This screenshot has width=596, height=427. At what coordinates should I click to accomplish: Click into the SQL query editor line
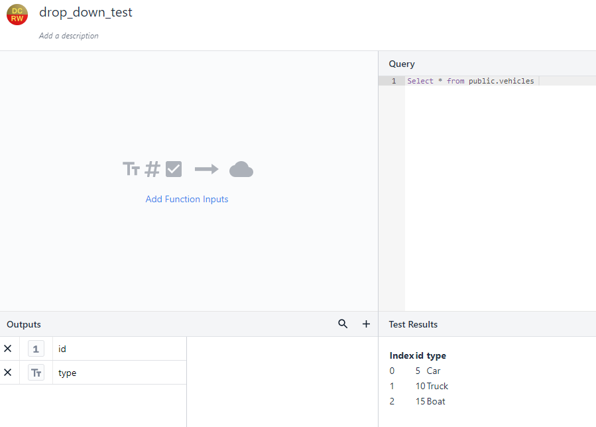(470, 81)
